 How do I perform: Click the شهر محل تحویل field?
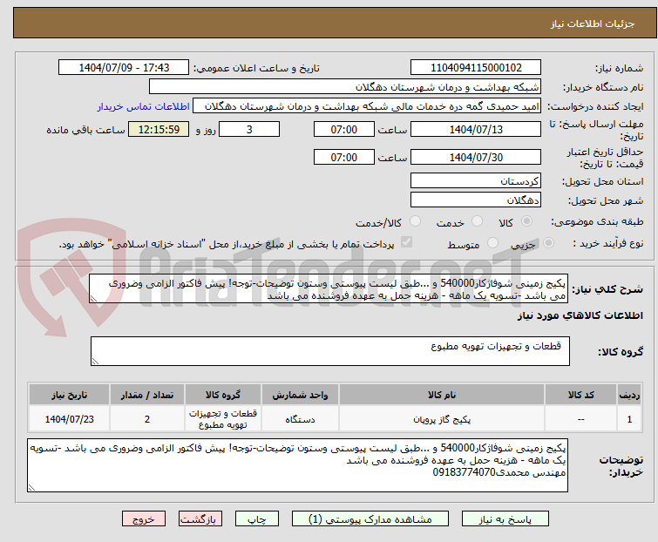coord(475,200)
